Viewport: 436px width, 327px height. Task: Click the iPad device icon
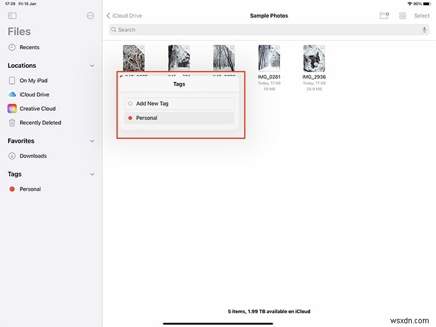pos(12,80)
